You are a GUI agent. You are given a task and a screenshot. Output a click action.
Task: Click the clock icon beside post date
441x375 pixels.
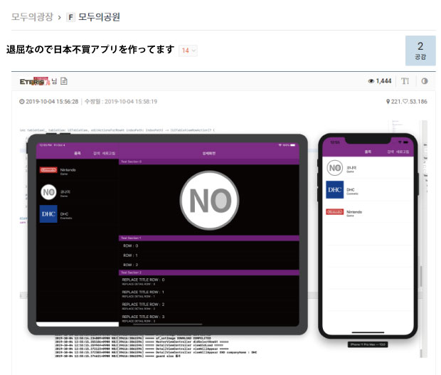click(x=22, y=102)
